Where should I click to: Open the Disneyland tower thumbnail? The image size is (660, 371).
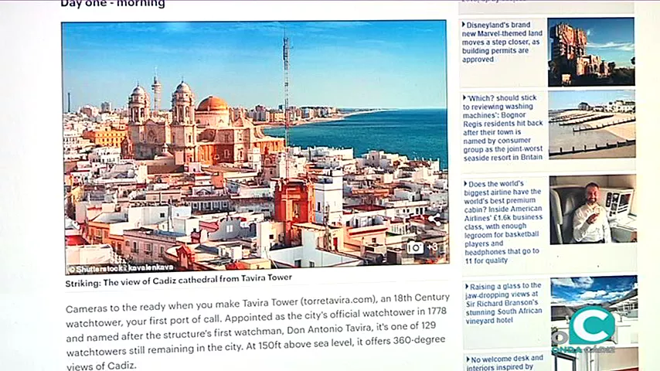click(x=591, y=52)
